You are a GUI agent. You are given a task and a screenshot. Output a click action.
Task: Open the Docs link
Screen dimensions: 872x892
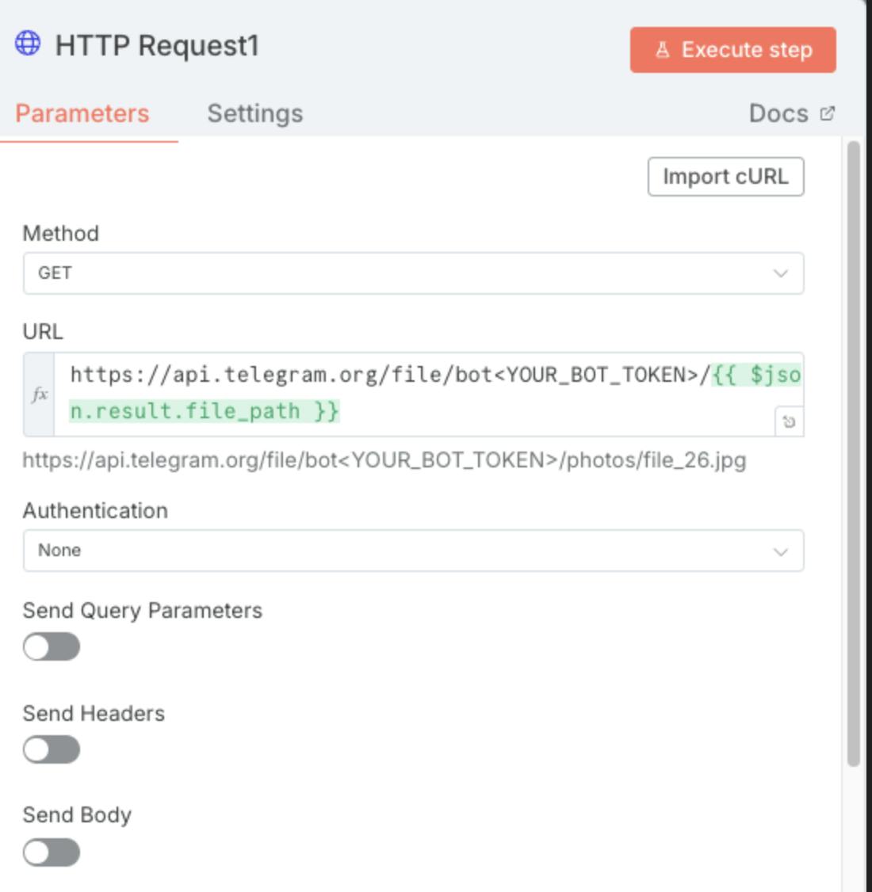point(778,113)
